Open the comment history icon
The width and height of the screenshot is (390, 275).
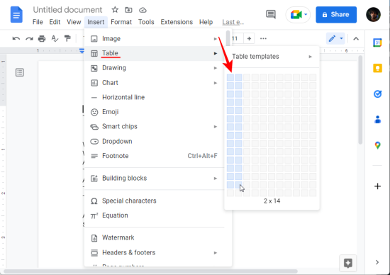(x=271, y=14)
